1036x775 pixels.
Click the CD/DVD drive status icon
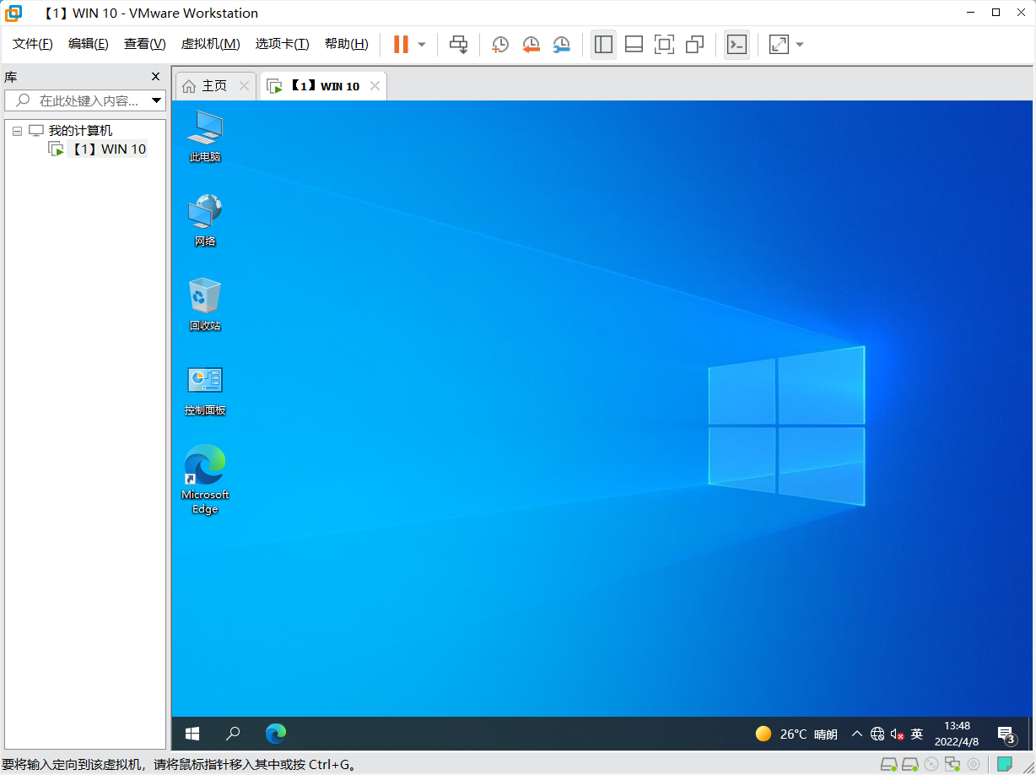[931, 765]
